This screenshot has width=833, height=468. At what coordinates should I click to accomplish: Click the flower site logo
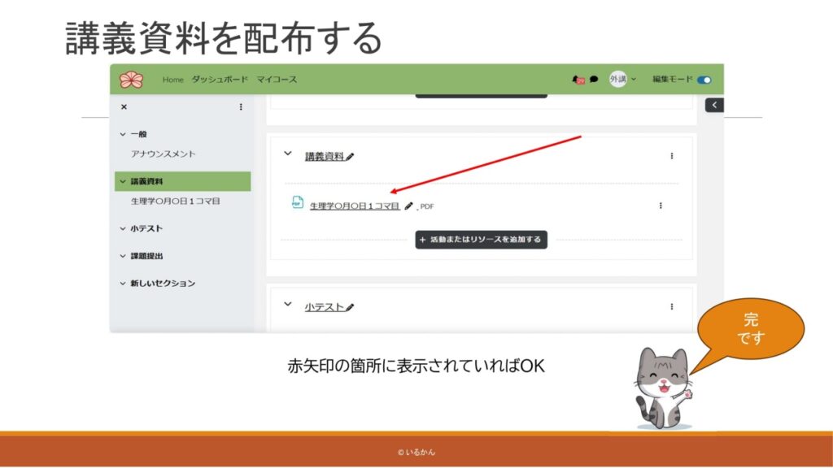(131, 80)
